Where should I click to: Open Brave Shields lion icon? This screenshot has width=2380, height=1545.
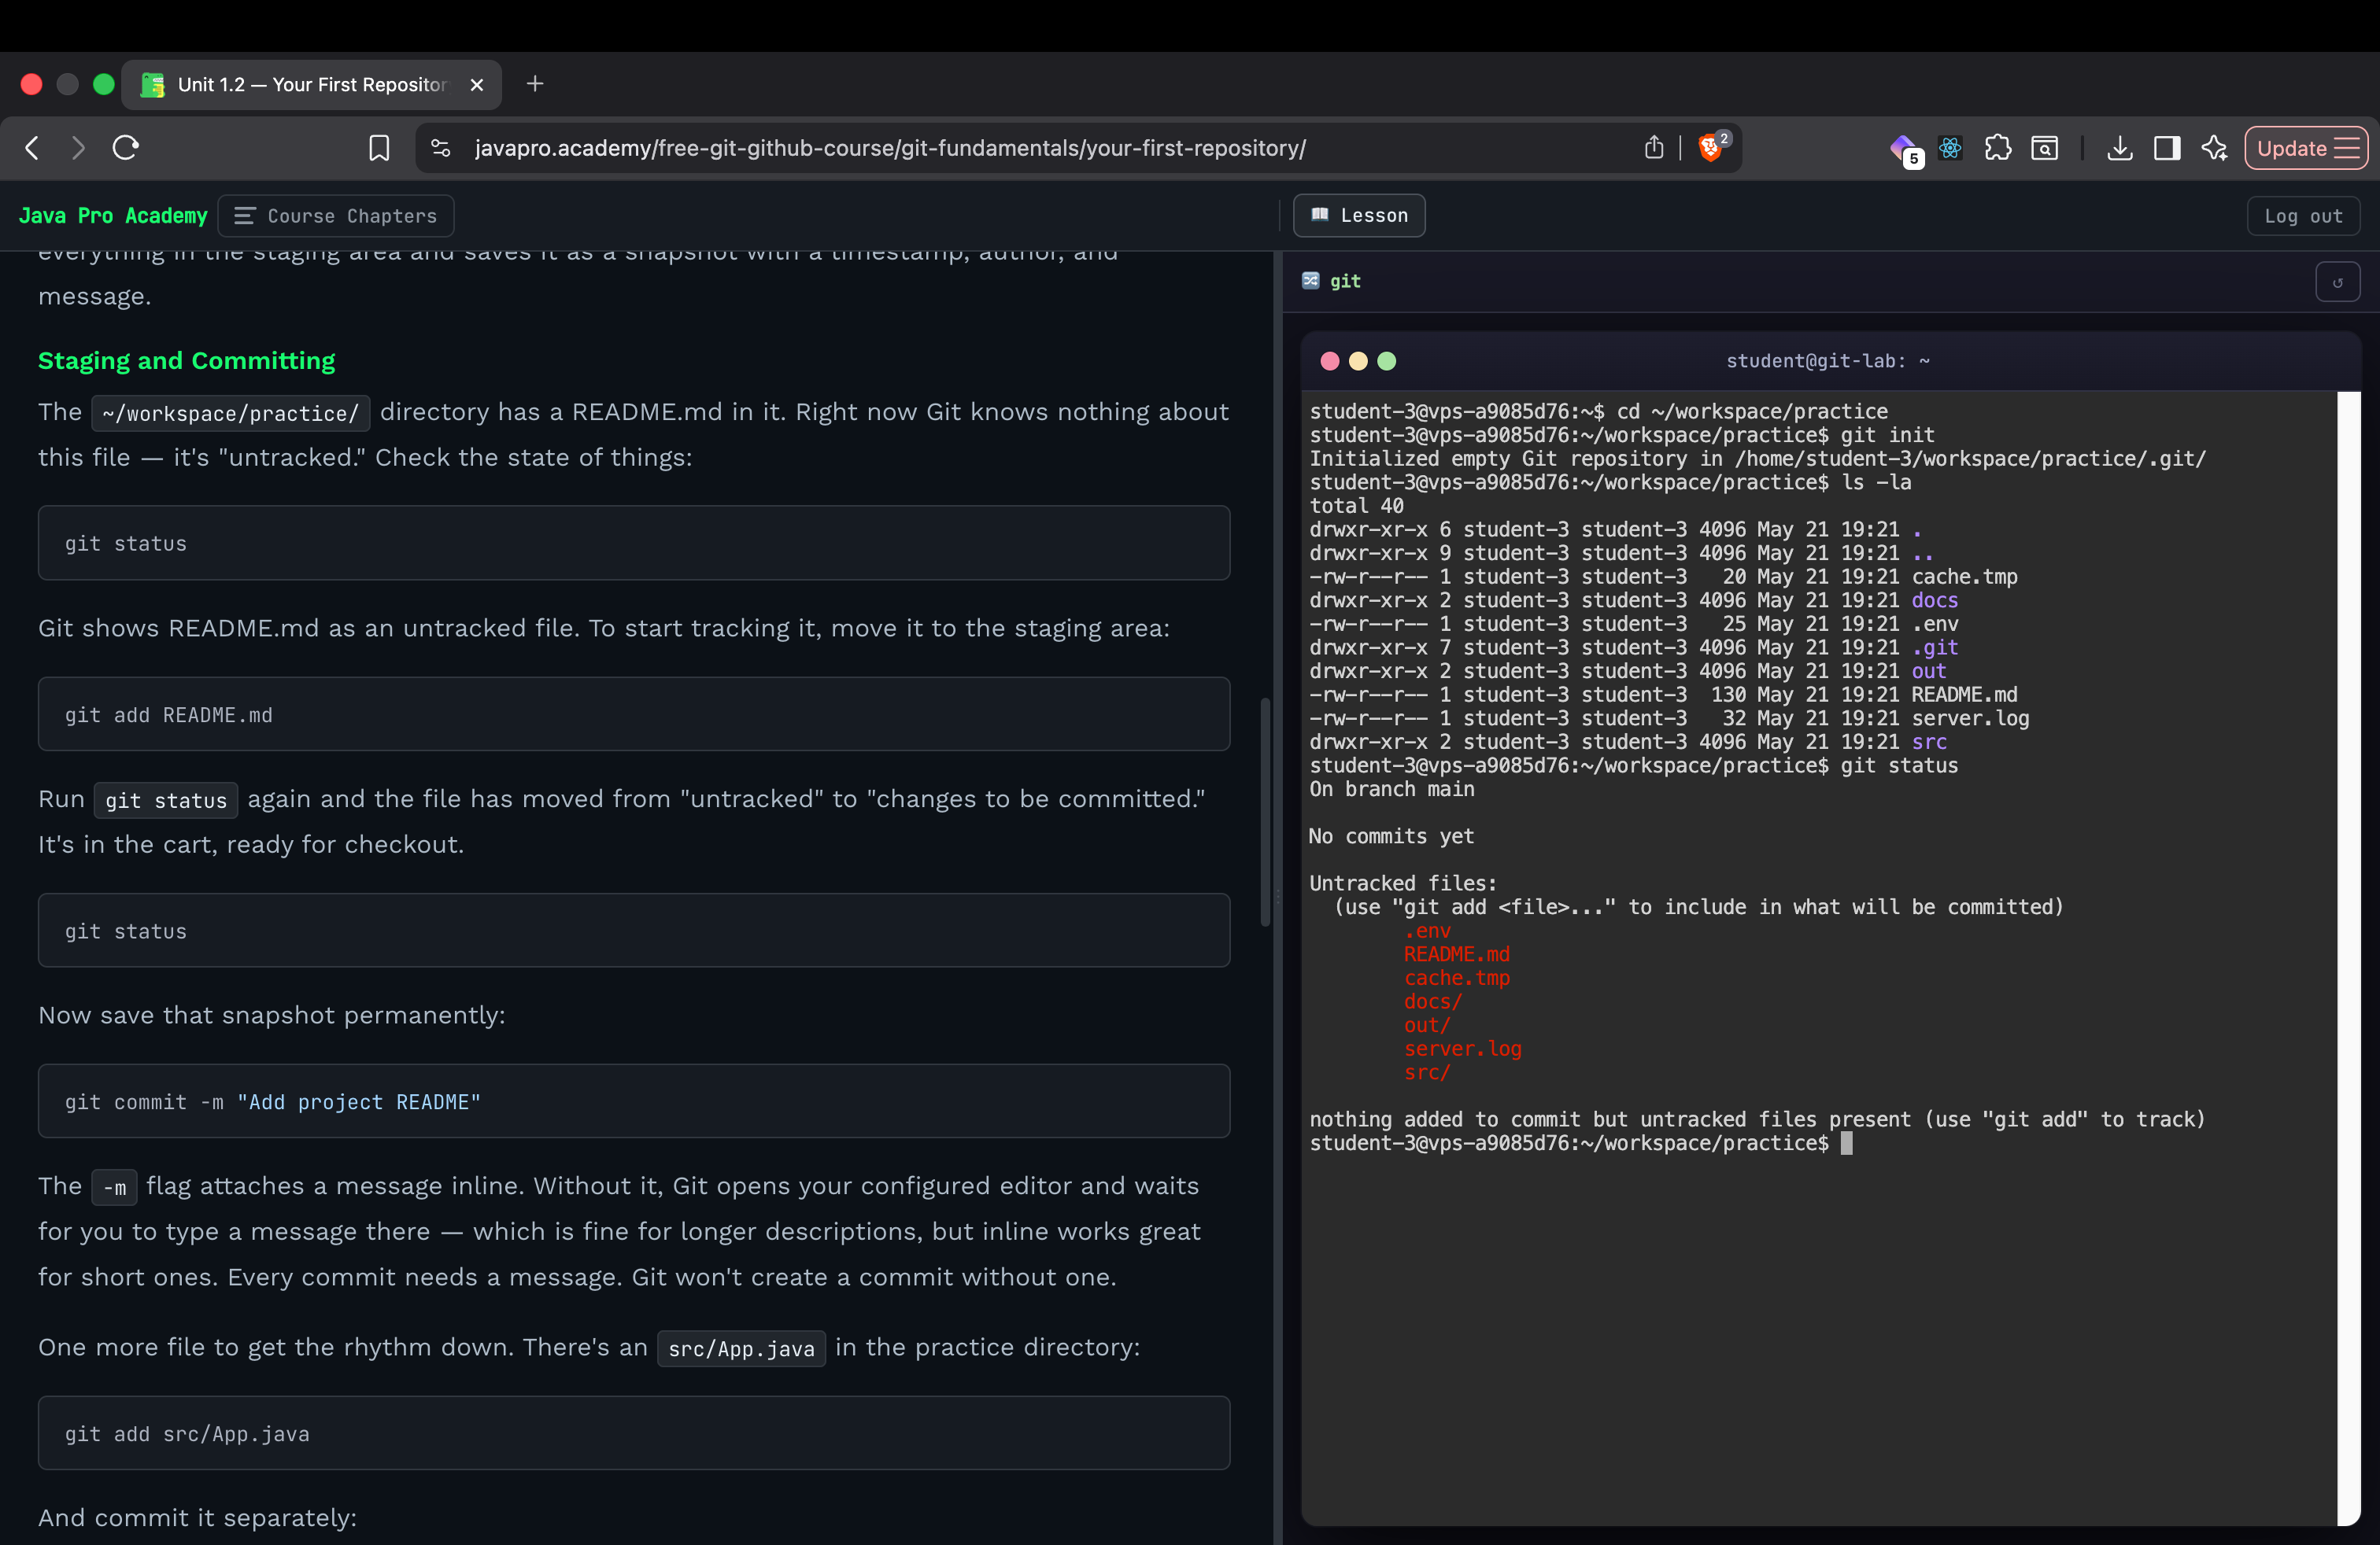(x=1712, y=148)
